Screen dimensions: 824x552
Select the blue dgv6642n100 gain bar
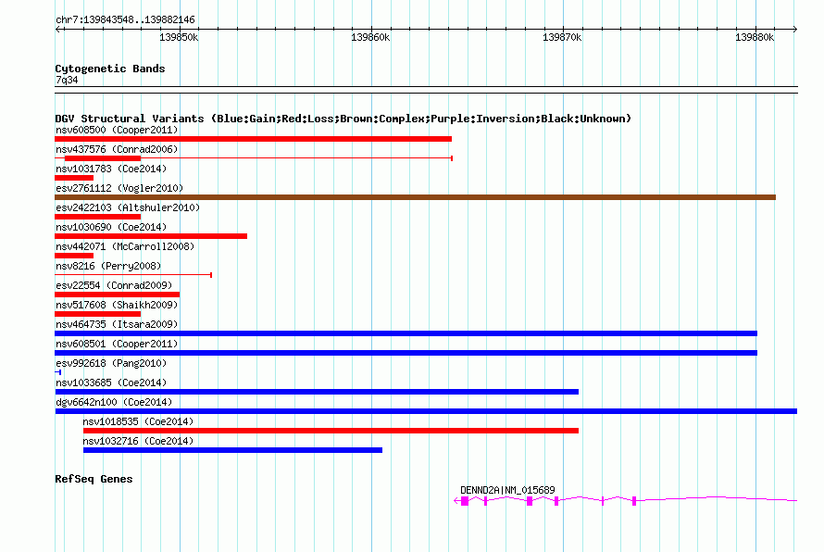point(426,411)
